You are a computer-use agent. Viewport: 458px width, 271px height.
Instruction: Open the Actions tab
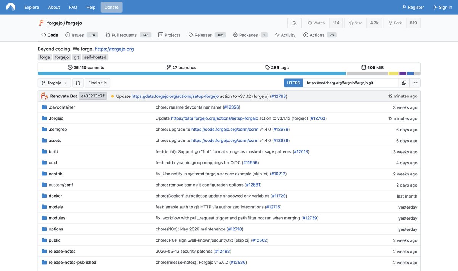(x=319, y=35)
